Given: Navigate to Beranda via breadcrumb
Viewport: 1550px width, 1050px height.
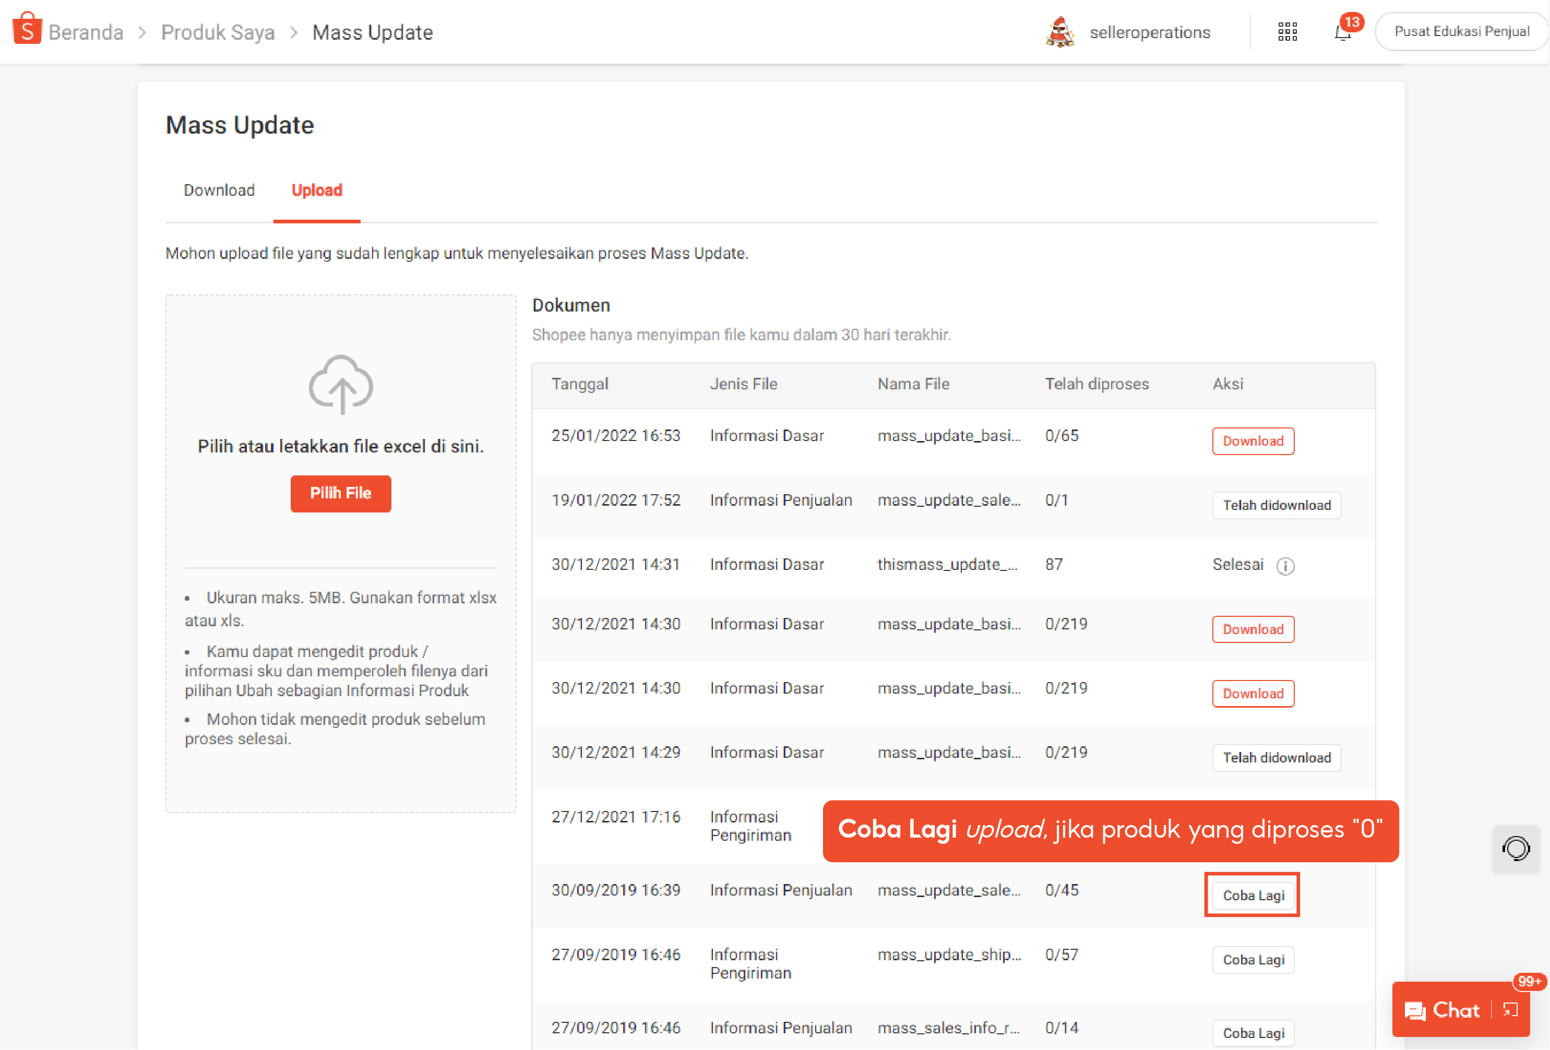Looking at the screenshot, I should tap(86, 31).
